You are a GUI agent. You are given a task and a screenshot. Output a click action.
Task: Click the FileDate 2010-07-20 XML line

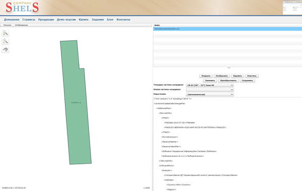[x=180, y=122]
